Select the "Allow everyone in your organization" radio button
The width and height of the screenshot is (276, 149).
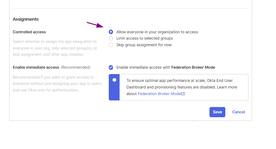click(x=111, y=32)
